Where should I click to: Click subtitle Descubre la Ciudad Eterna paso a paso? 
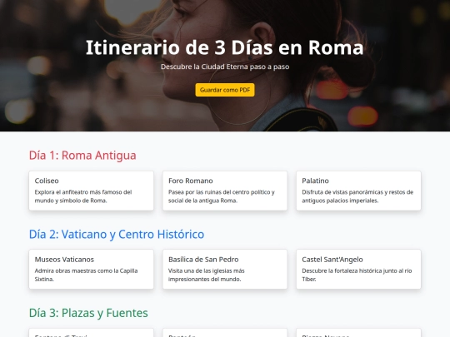click(225, 67)
